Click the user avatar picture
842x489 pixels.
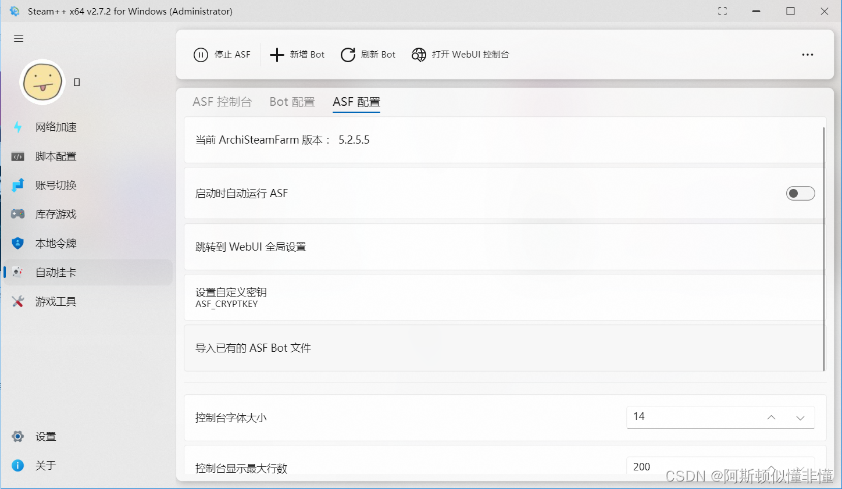pyautogui.click(x=42, y=82)
